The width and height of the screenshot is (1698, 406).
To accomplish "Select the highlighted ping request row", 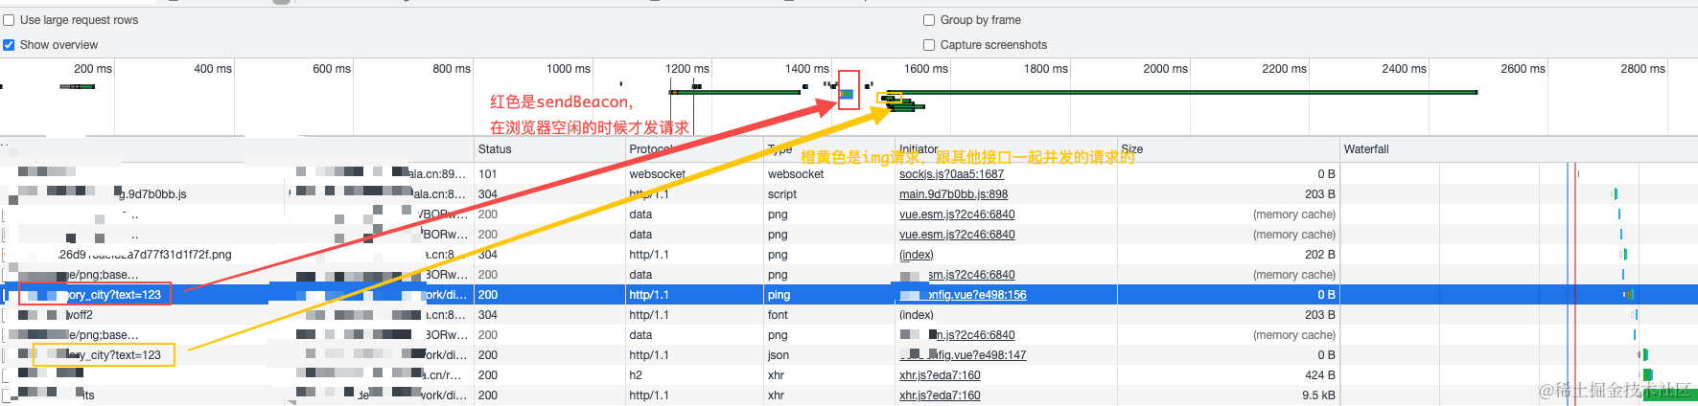I will pos(849,295).
